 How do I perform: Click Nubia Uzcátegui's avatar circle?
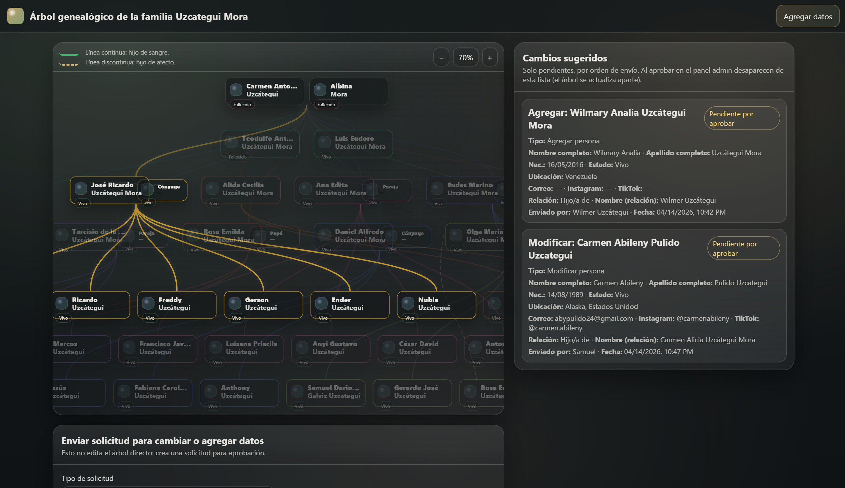pyautogui.click(x=407, y=303)
